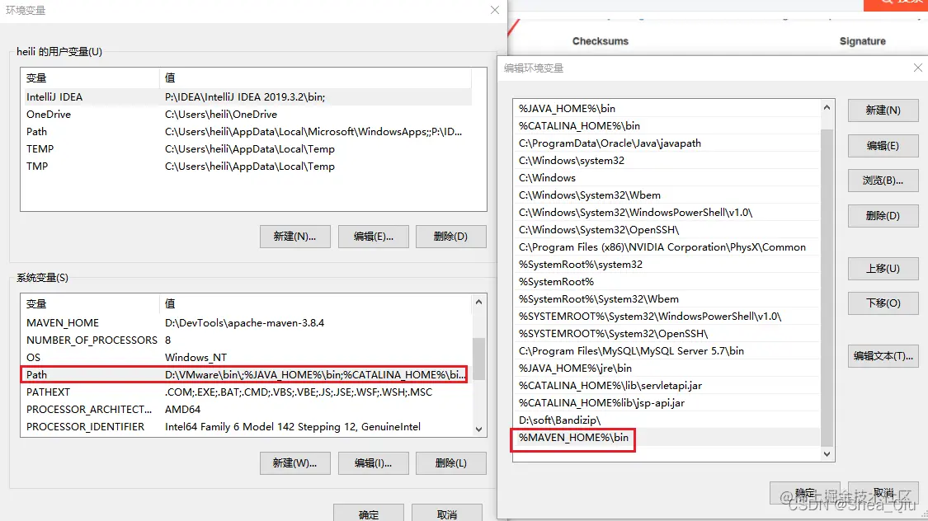928x521 pixels.
Task: Click user variables 变量 column header
Action: tap(90, 77)
